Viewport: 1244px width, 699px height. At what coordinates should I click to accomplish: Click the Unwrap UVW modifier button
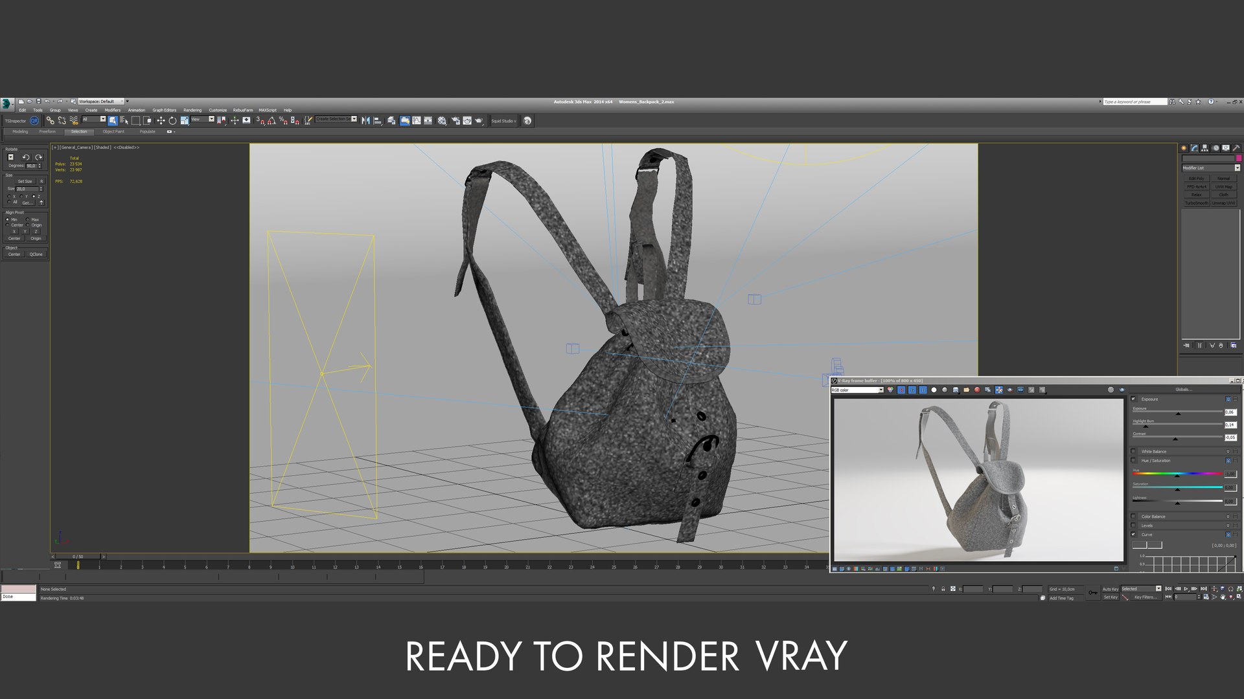1224,203
